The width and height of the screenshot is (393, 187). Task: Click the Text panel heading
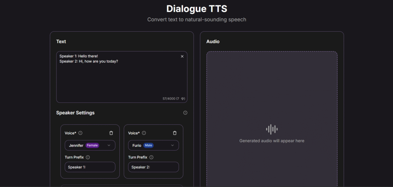point(61,42)
